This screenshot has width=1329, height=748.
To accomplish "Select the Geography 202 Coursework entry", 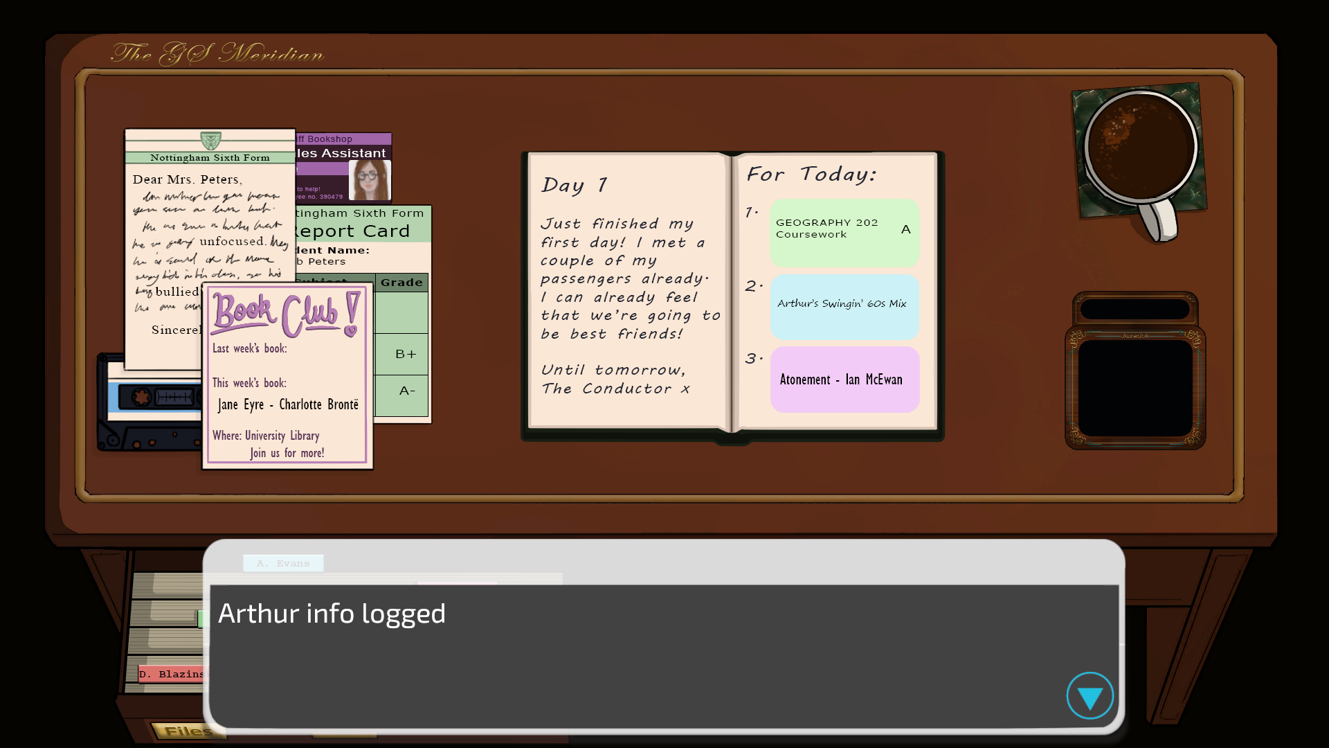I will click(844, 232).
